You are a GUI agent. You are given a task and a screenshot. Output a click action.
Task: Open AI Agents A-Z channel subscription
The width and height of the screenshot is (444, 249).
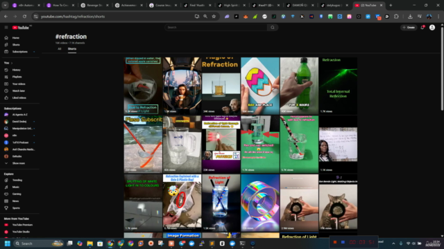[x=20, y=115]
